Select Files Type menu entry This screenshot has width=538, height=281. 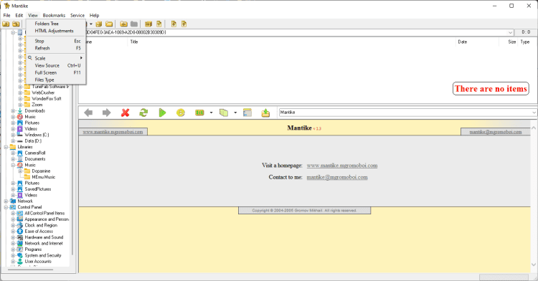click(56, 80)
